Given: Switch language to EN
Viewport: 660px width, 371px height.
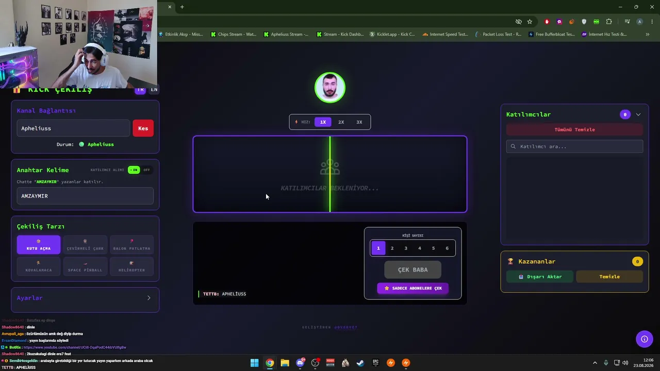Looking at the screenshot, I should 154,90.
